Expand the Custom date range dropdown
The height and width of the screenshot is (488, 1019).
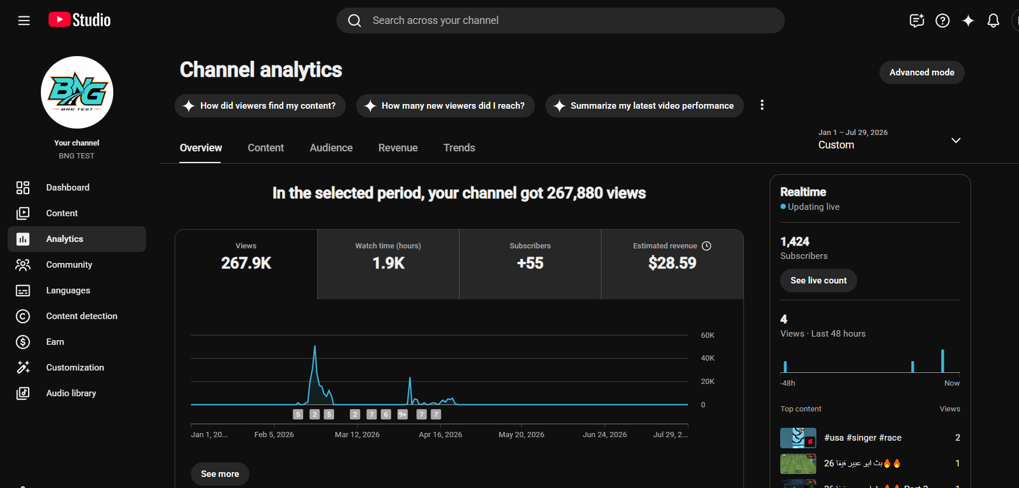coord(889,140)
